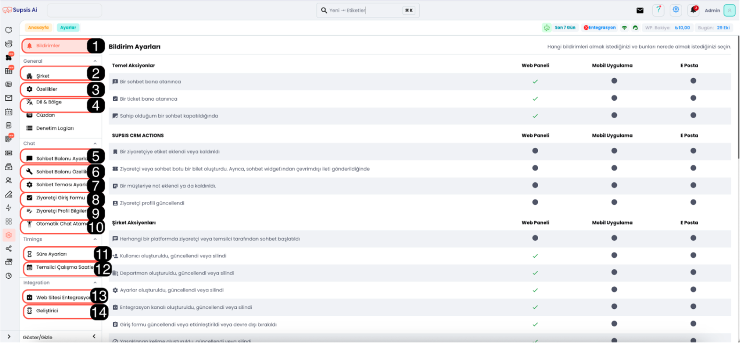Enable Web Paneli for ziyaretçiye etiket eklendi row
740x343 pixels.
coord(535,151)
